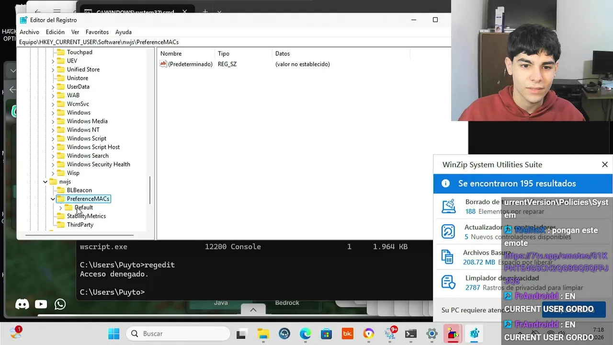The height and width of the screenshot is (345, 613).
Task: Click the Discord icon in the launcher
Action: 22,304
